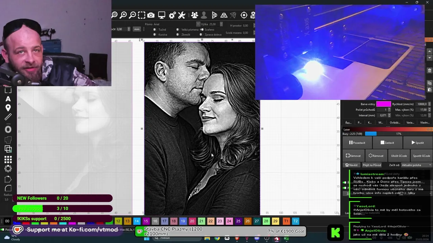Switch to the Varia... tab

click(410, 123)
